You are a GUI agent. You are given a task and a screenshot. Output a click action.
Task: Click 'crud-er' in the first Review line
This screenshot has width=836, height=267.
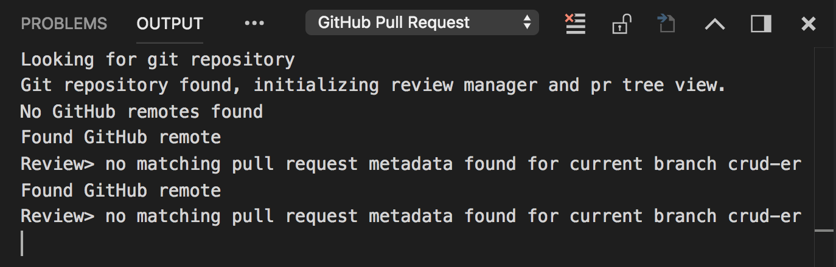coord(764,164)
